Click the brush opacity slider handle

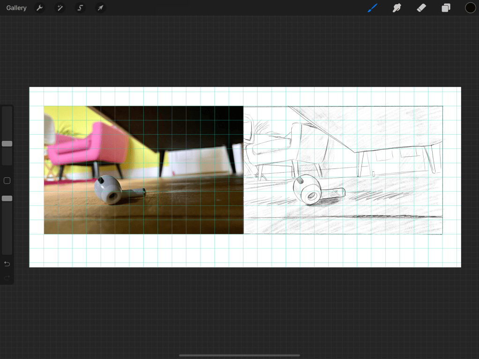[7, 198]
